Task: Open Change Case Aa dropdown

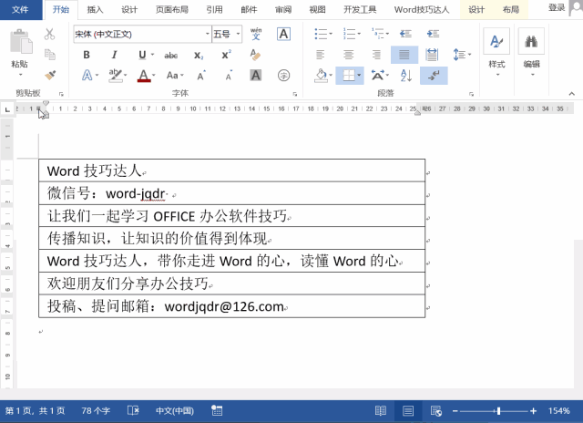Action: pyautogui.click(x=175, y=76)
